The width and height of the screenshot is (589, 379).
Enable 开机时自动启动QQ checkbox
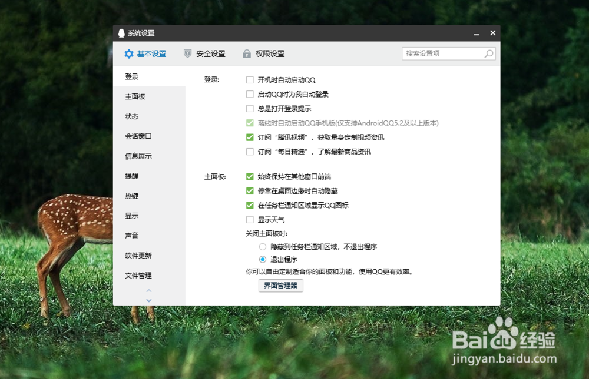pyautogui.click(x=250, y=80)
